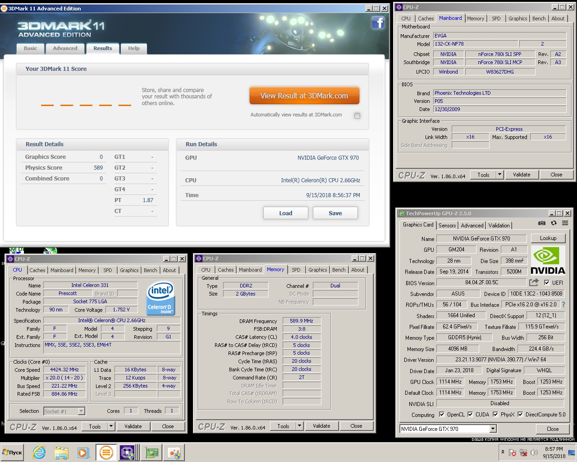Switch to the GPU-Z taskbar button
This screenshot has width=577, height=462.
pyautogui.click(x=152, y=453)
